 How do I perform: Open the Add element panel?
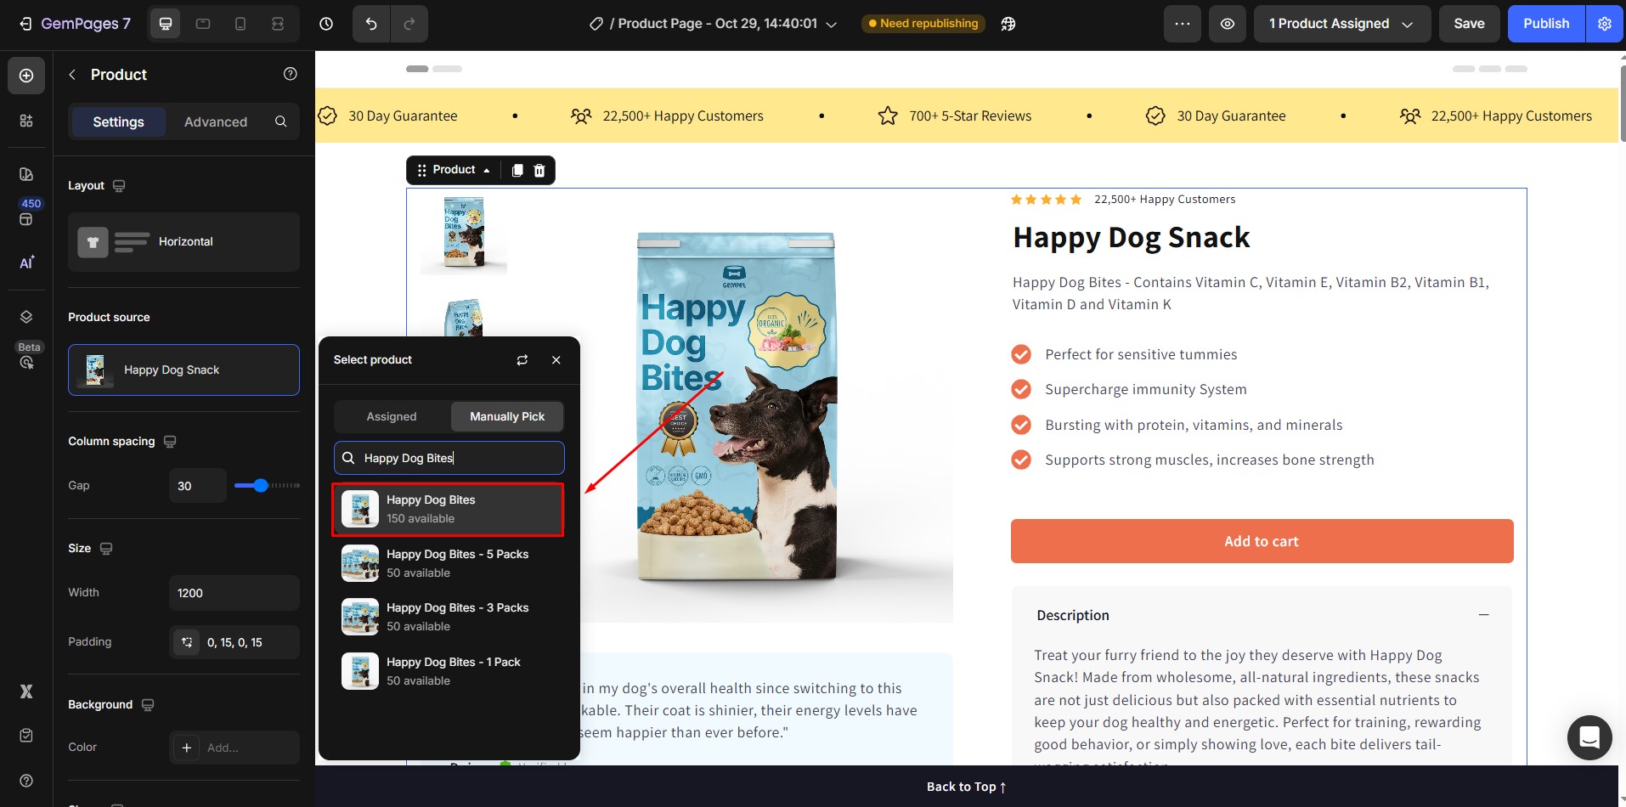[x=25, y=75]
